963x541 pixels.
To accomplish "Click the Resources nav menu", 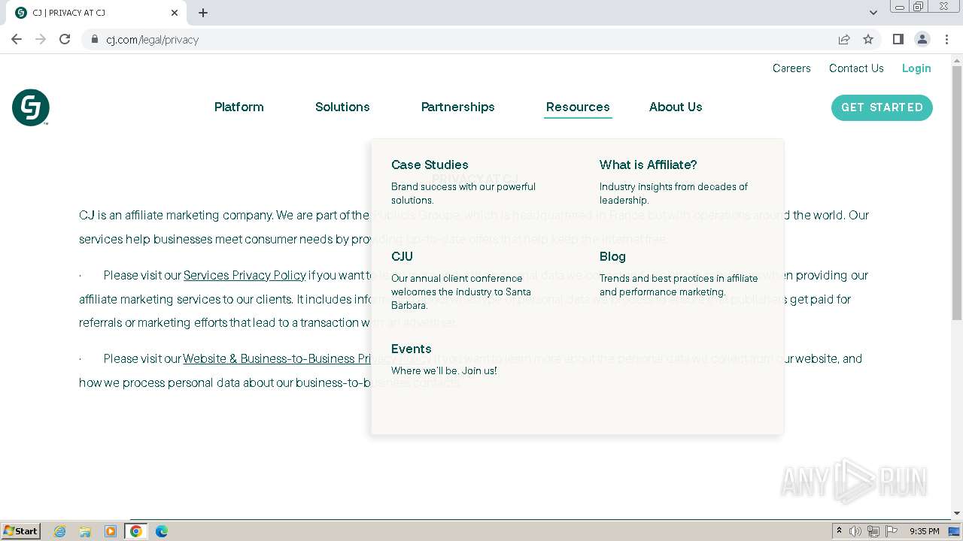I will coord(578,107).
